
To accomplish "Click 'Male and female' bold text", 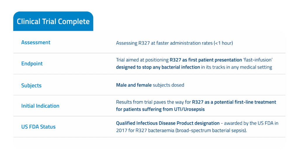I will click(134, 85).
